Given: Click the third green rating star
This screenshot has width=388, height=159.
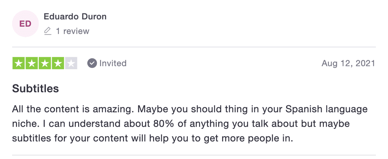Looking at the screenshot, I should [x=45, y=63].
